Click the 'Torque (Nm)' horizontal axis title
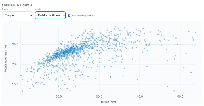The width and height of the screenshot is (204, 106). (108, 102)
